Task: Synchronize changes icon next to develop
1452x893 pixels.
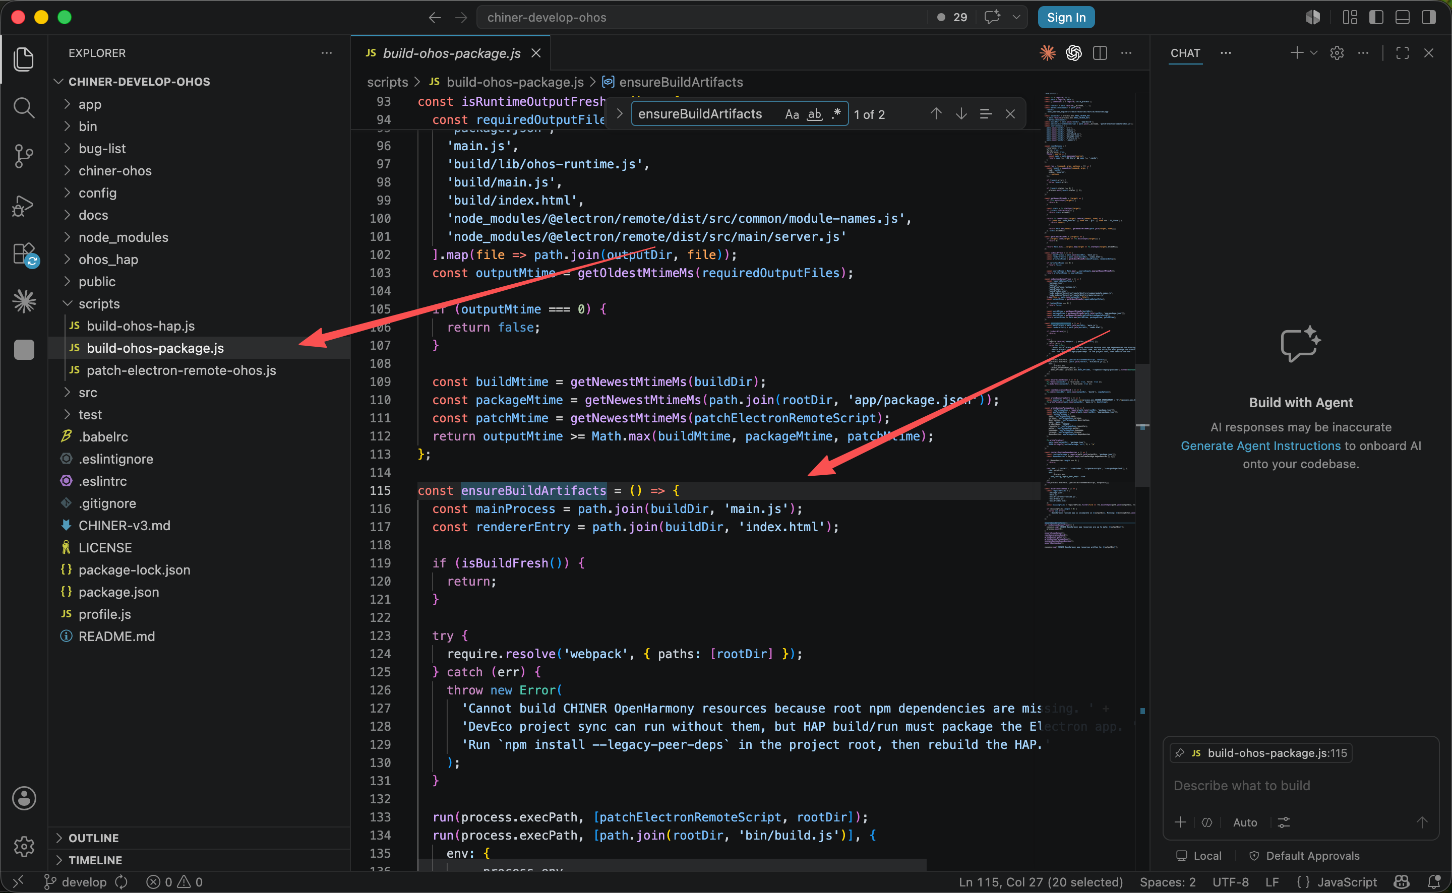Action: [x=121, y=882]
